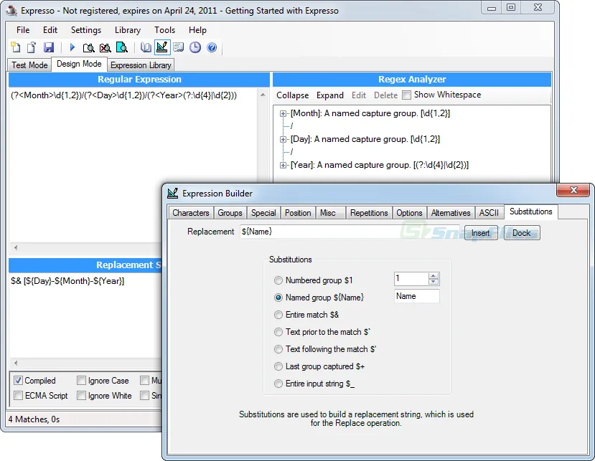Increase the numbered group spinner value
The width and height of the screenshot is (595, 461).
coord(434,275)
